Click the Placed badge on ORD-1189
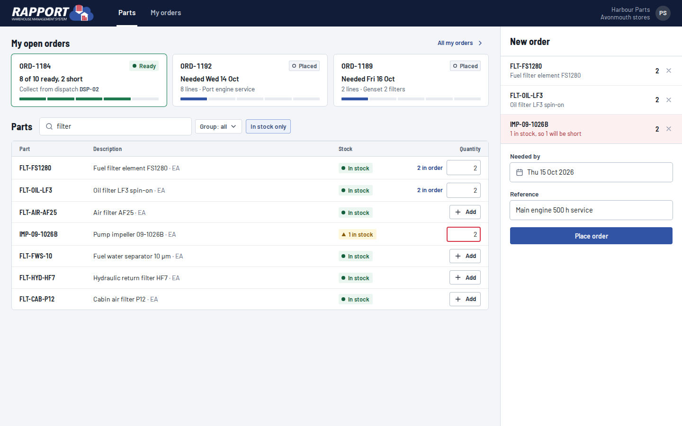682x426 pixels. click(465, 66)
